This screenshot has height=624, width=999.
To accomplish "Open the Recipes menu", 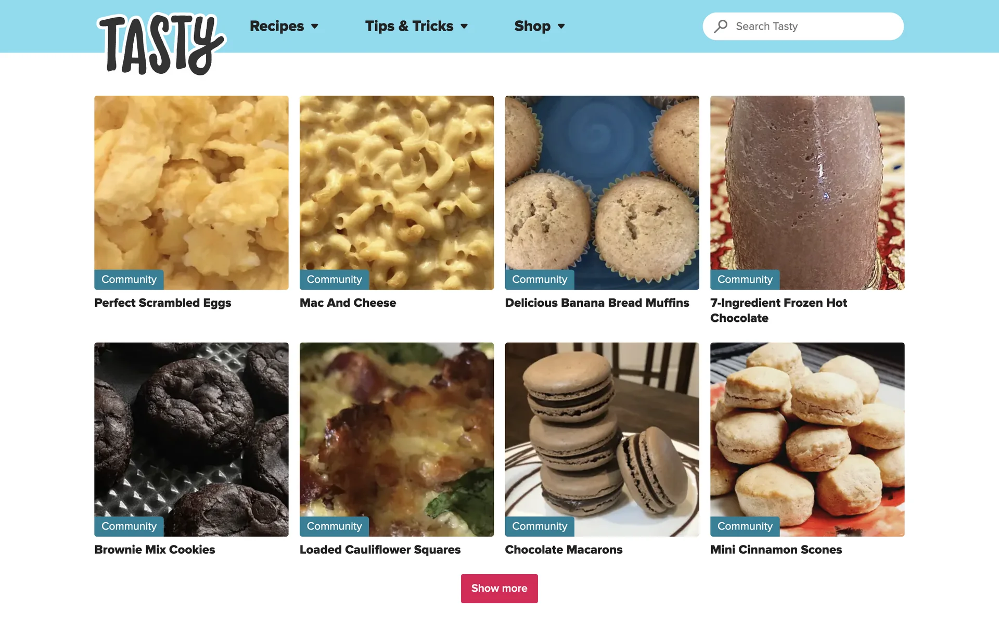I will (277, 26).
